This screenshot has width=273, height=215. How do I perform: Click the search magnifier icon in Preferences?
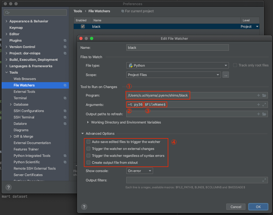7,13
